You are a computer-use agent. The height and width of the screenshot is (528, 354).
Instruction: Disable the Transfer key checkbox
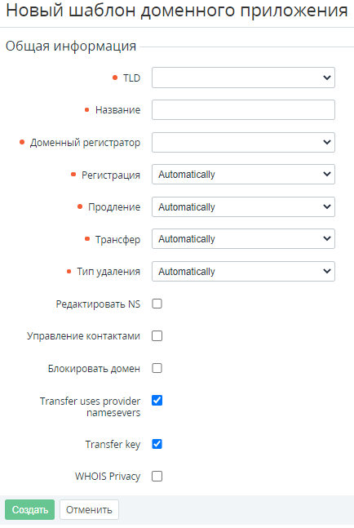pyautogui.click(x=157, y=444)
